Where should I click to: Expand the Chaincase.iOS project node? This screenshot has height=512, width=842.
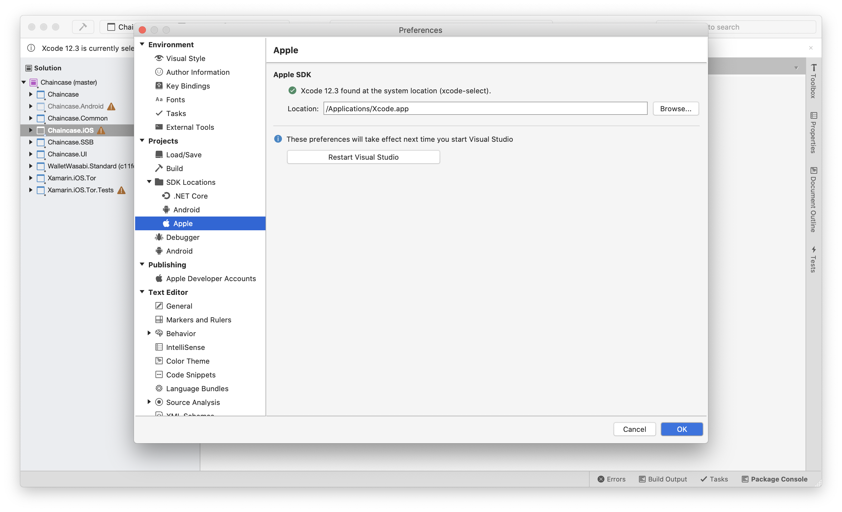click(x=30, y=130)
